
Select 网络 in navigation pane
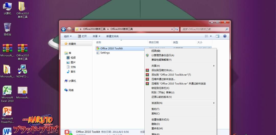tap(69, 90)
